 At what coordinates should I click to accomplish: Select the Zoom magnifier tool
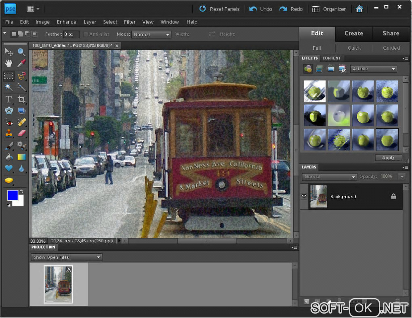[x=21, y=52]
